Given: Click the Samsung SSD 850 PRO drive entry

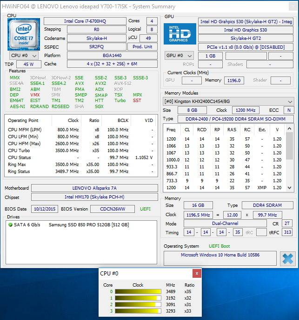Looking at the screenshot, I should click(89, 224).
